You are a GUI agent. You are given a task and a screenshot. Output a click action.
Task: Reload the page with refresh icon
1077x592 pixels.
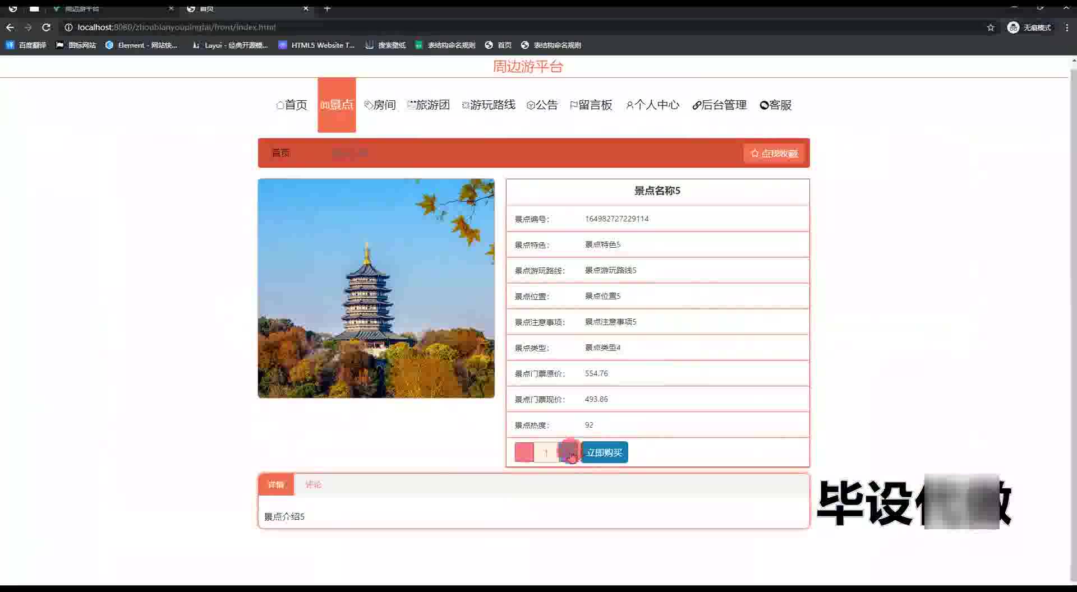[x=47, y=27]
